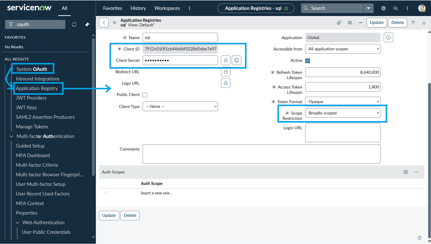Click the Comments text area
The height and width of the screenshot is (244, 431).
coord(262,154)
